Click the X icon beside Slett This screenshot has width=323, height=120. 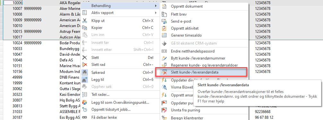[85, 58]
